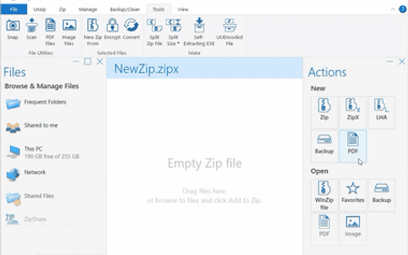408x255 pixels.
Task: Select the Scan tool icon
Action: (x=31, y=25)
